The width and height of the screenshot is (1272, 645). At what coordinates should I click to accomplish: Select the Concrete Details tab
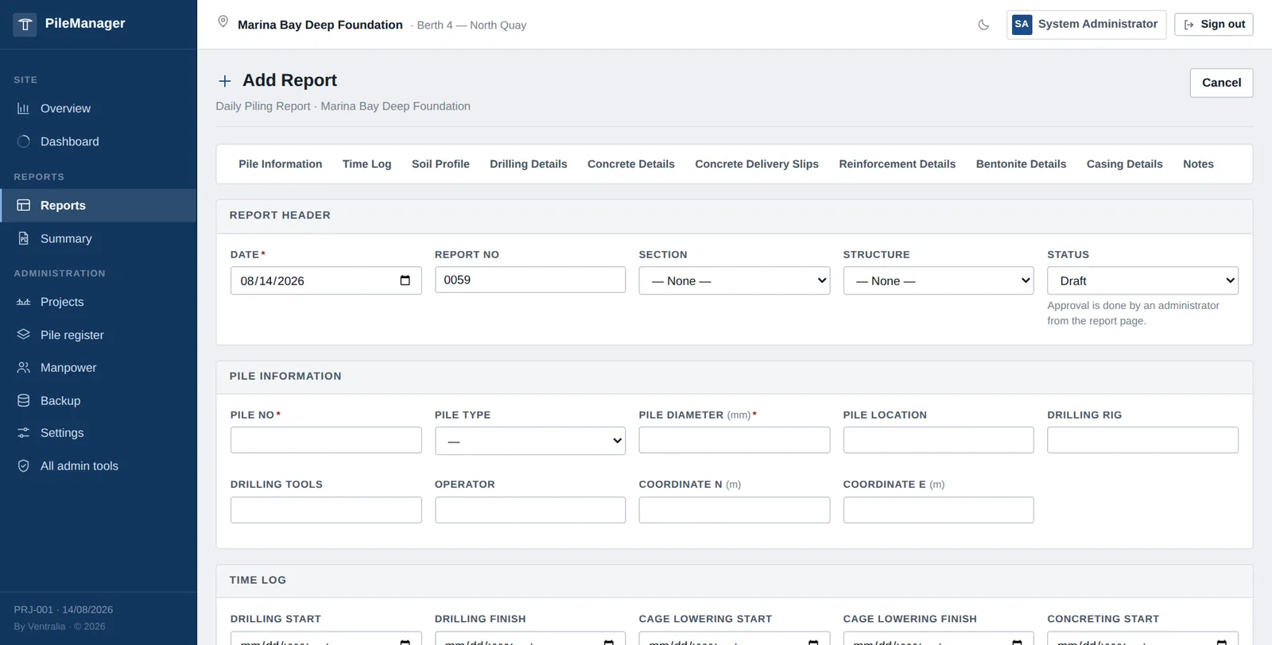631,164
